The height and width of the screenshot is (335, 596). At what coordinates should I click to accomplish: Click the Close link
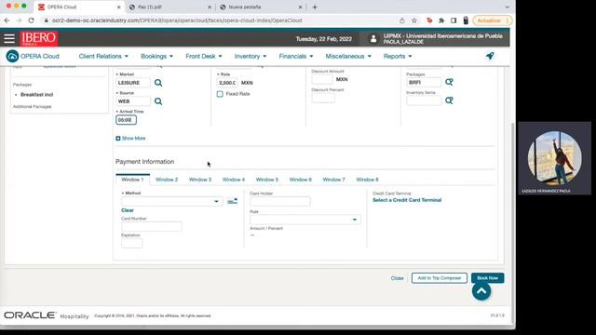point(398,278)
